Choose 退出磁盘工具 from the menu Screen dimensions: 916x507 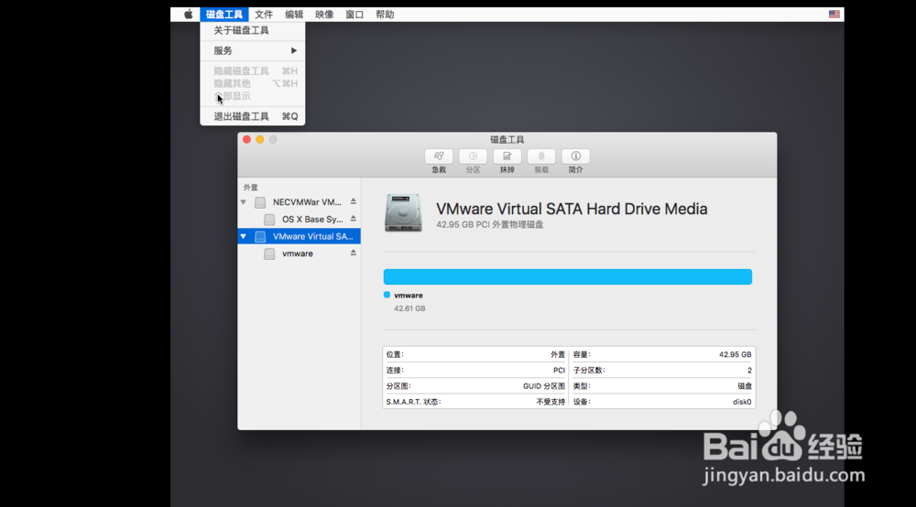[x=253, y=117]
